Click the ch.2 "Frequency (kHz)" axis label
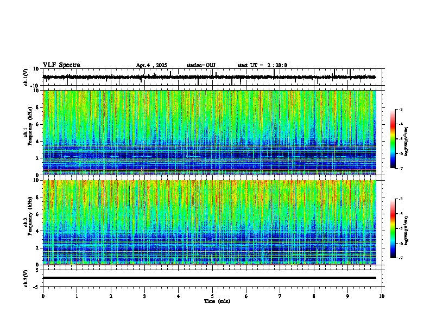The height and width of the screenshot is (332, 430). click(30, 216)
